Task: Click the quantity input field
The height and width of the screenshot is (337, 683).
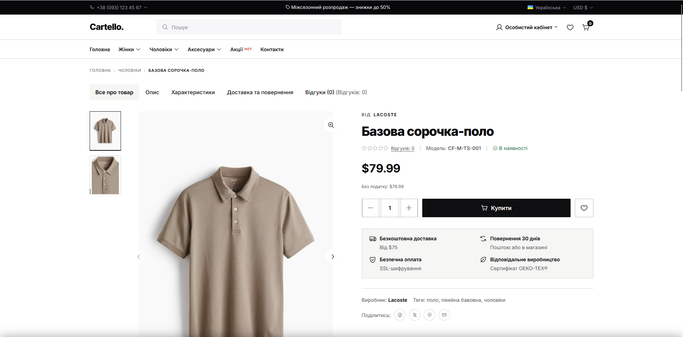Action: coord(390,208)
